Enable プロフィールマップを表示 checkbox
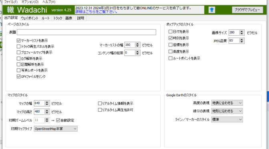This screenshot has height=149, width=269. tap(18, 52)
